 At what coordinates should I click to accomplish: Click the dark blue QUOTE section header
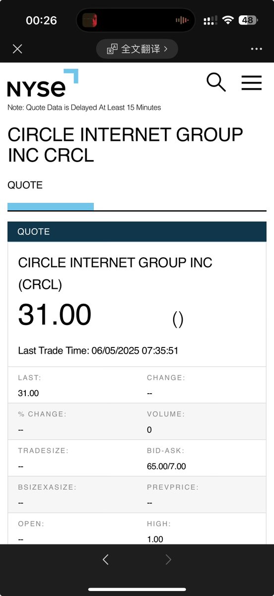pyautogui.click(x=137, y=232)
